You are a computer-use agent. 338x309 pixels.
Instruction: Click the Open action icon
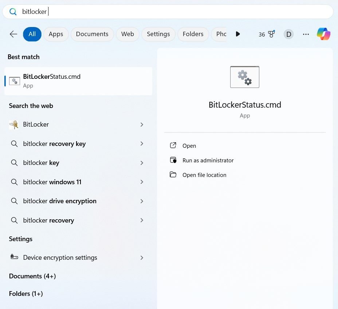(x=173, y=145)
